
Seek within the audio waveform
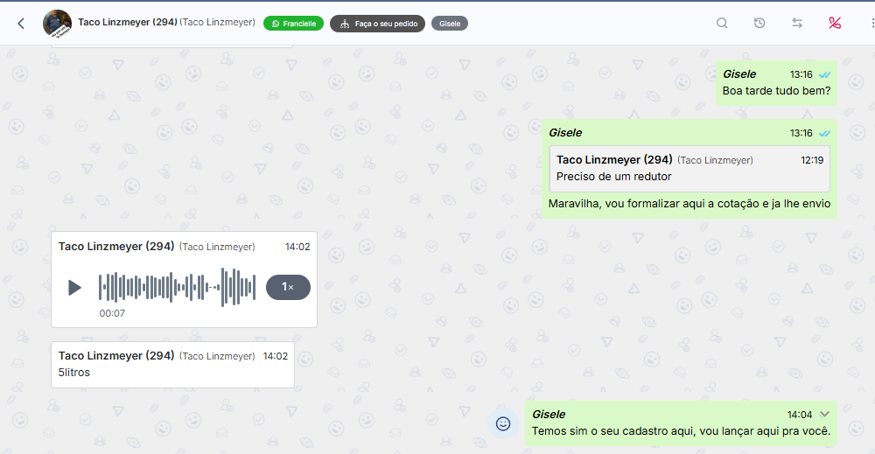pyautogui.click(x=177, y=287)
